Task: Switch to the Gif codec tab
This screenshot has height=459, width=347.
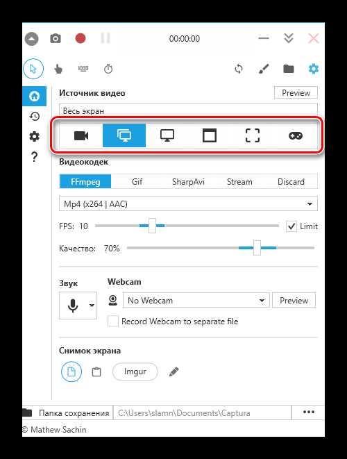Action: click(137, 181)
